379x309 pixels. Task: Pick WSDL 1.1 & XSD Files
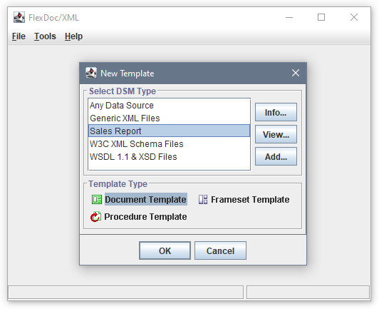pyautogui.click(x=170, y=157)
